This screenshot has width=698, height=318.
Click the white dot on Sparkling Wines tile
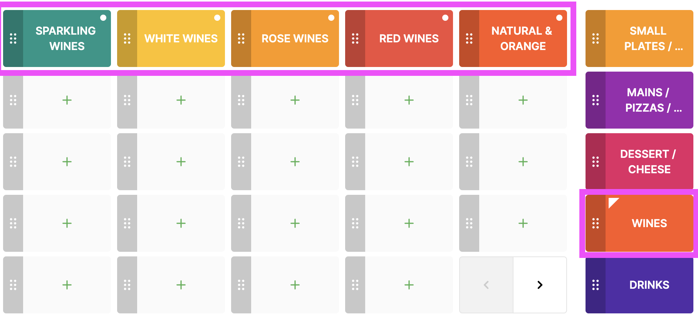click(x=103, y=18)
